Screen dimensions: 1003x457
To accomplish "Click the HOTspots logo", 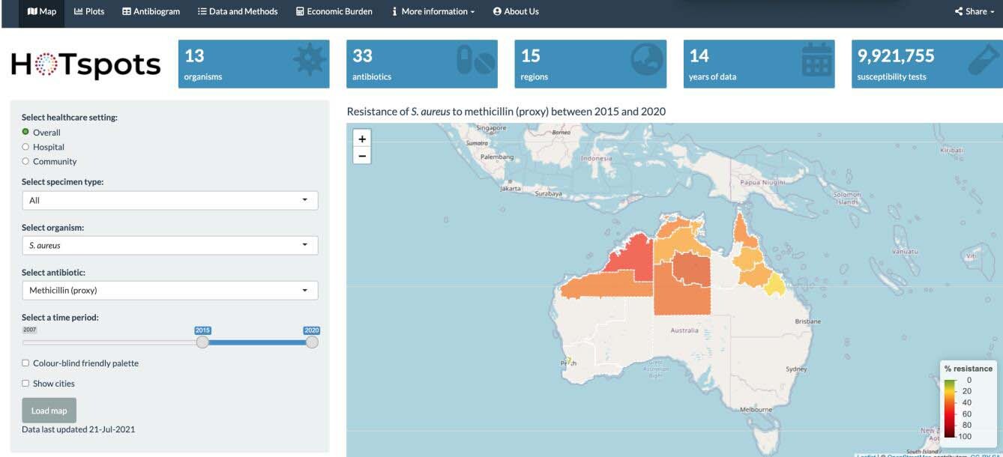I will click(x=86, y=65).
